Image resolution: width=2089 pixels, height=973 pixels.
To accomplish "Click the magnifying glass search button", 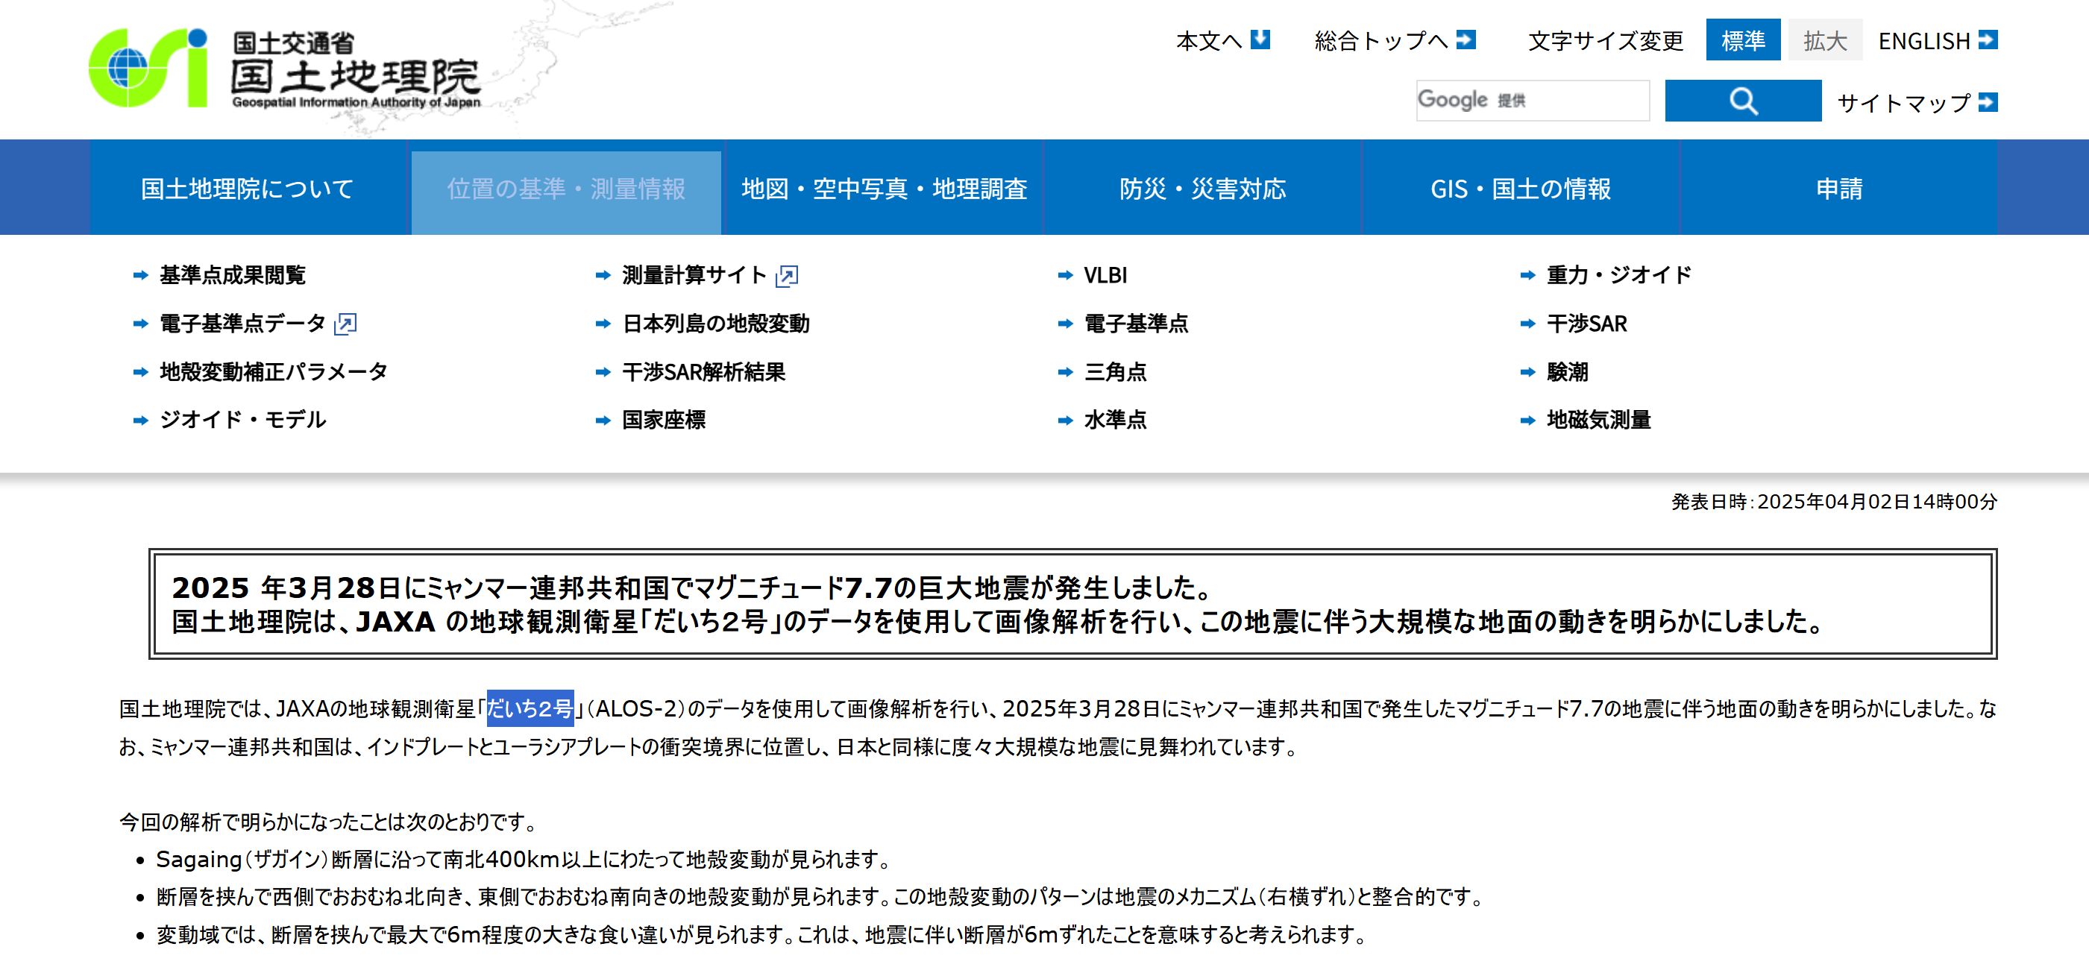I will (1743, 101).
